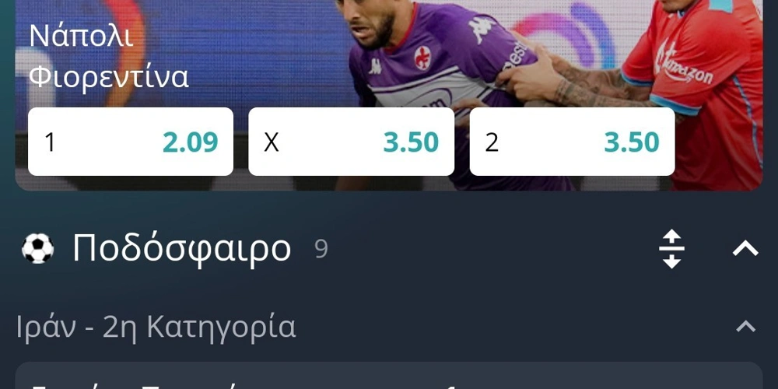Click the Fiorentina crest on the purple jersey
The image size is (778, 389).
click(422, 58)
